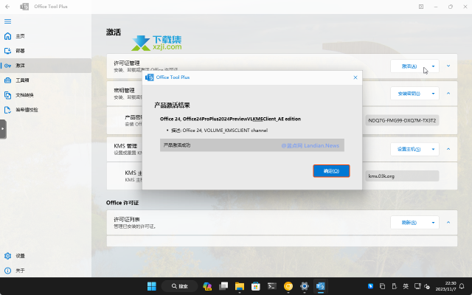Open the Windows Start menu

point(152,286)
